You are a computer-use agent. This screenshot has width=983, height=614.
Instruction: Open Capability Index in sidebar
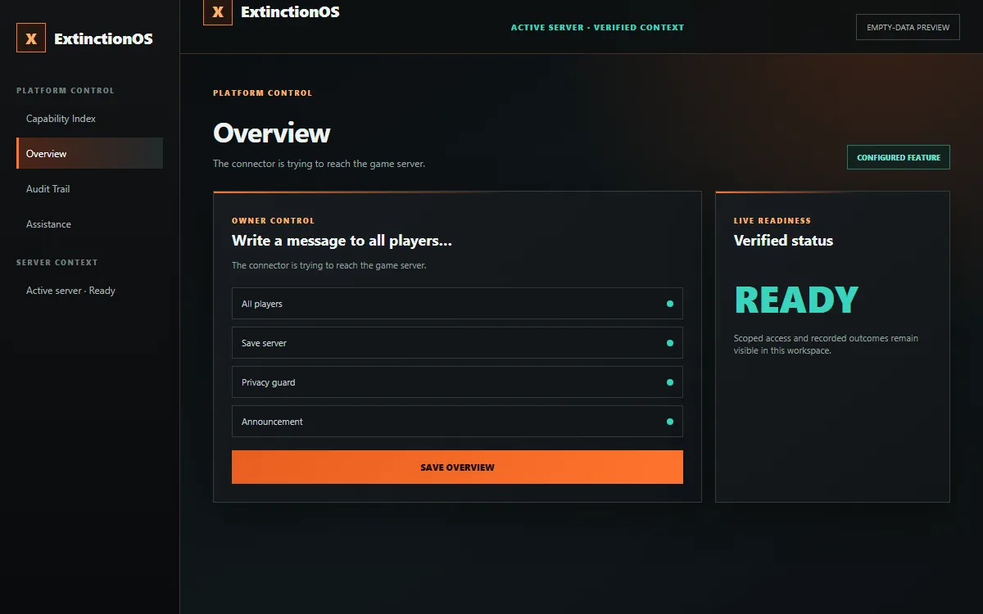click(x=89, y=119)
